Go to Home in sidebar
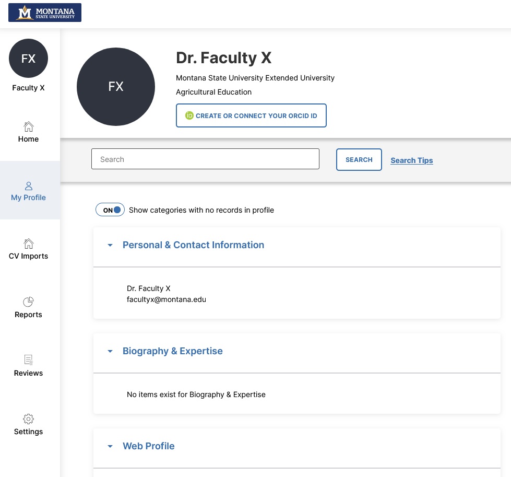Image resolution: width=511 pixels, height=477 pixels. click(28, 139)
